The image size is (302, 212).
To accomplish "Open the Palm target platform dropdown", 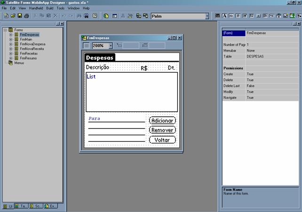I will (x=207, y=16).
